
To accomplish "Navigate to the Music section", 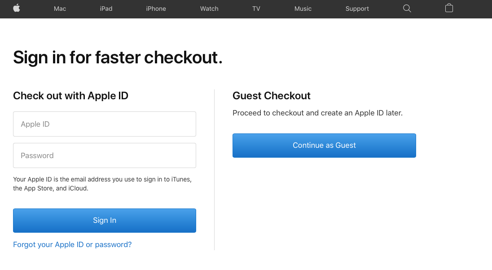I will [x=303, y=9].
